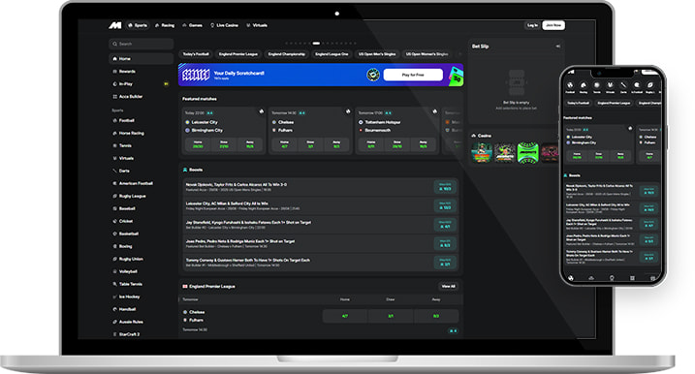Viewport: 695px width, 374px height.
Task: Open the first Casino game thumbnail
Action: tap(482, 153)
